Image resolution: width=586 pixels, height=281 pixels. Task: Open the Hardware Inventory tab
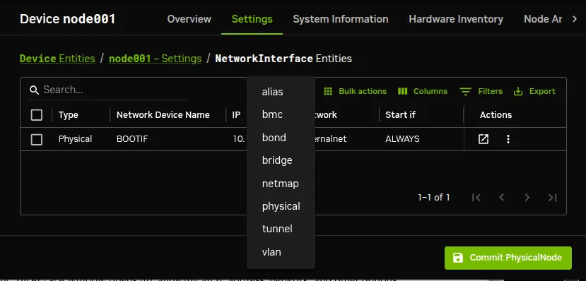click(456, 19)
